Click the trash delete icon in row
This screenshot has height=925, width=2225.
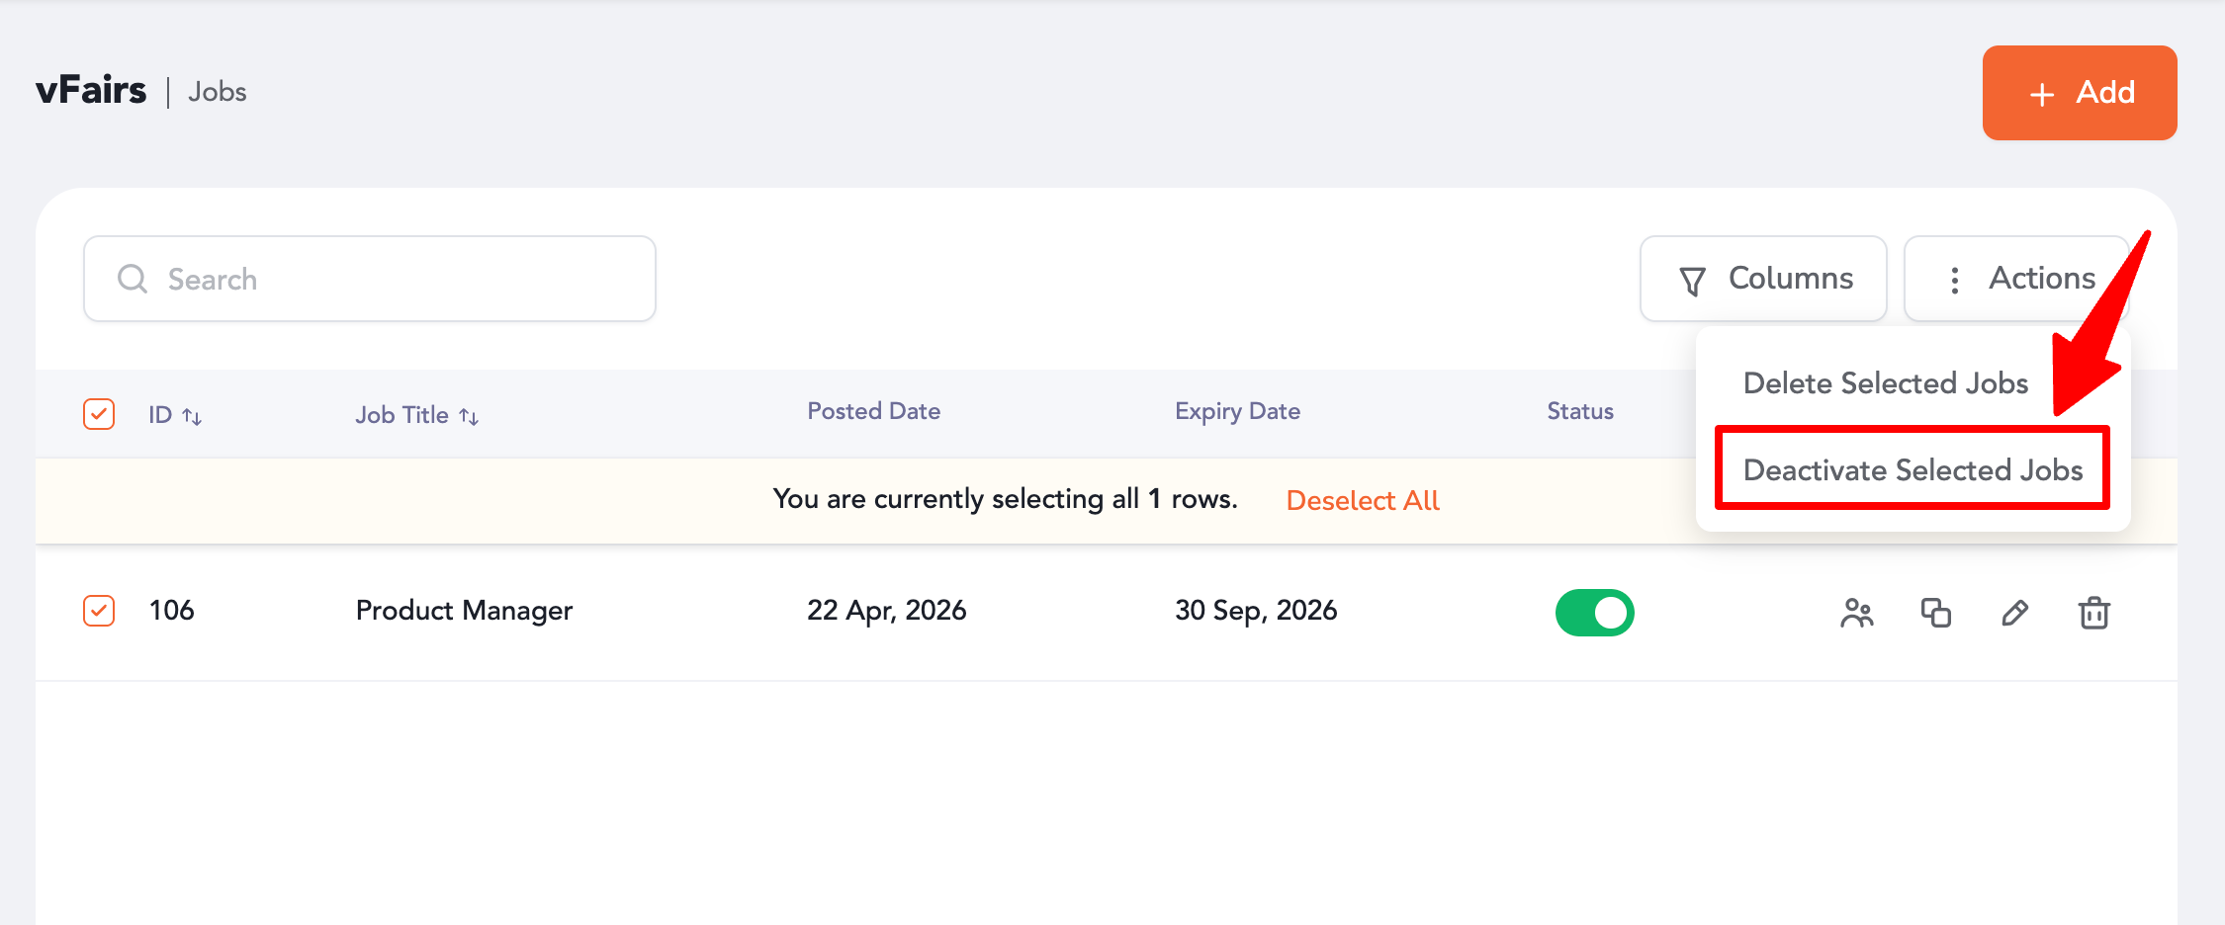2093,614
